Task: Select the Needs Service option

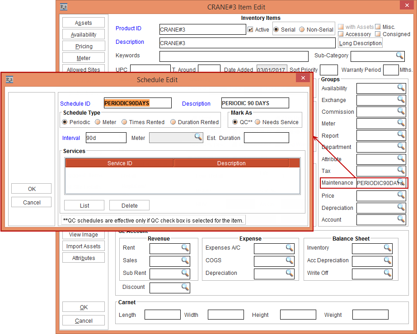Action: click(x=258, y=122)
